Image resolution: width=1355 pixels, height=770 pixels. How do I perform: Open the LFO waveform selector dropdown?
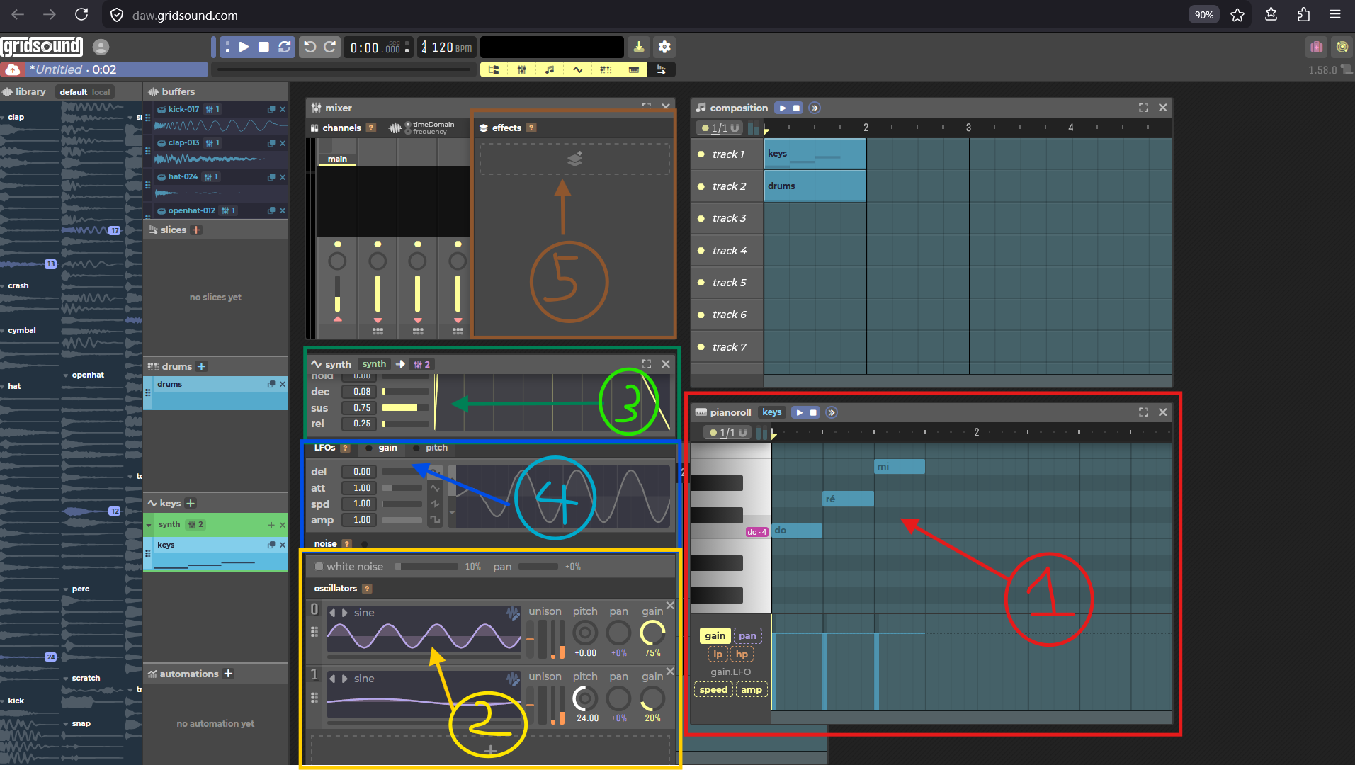point(452,511)
